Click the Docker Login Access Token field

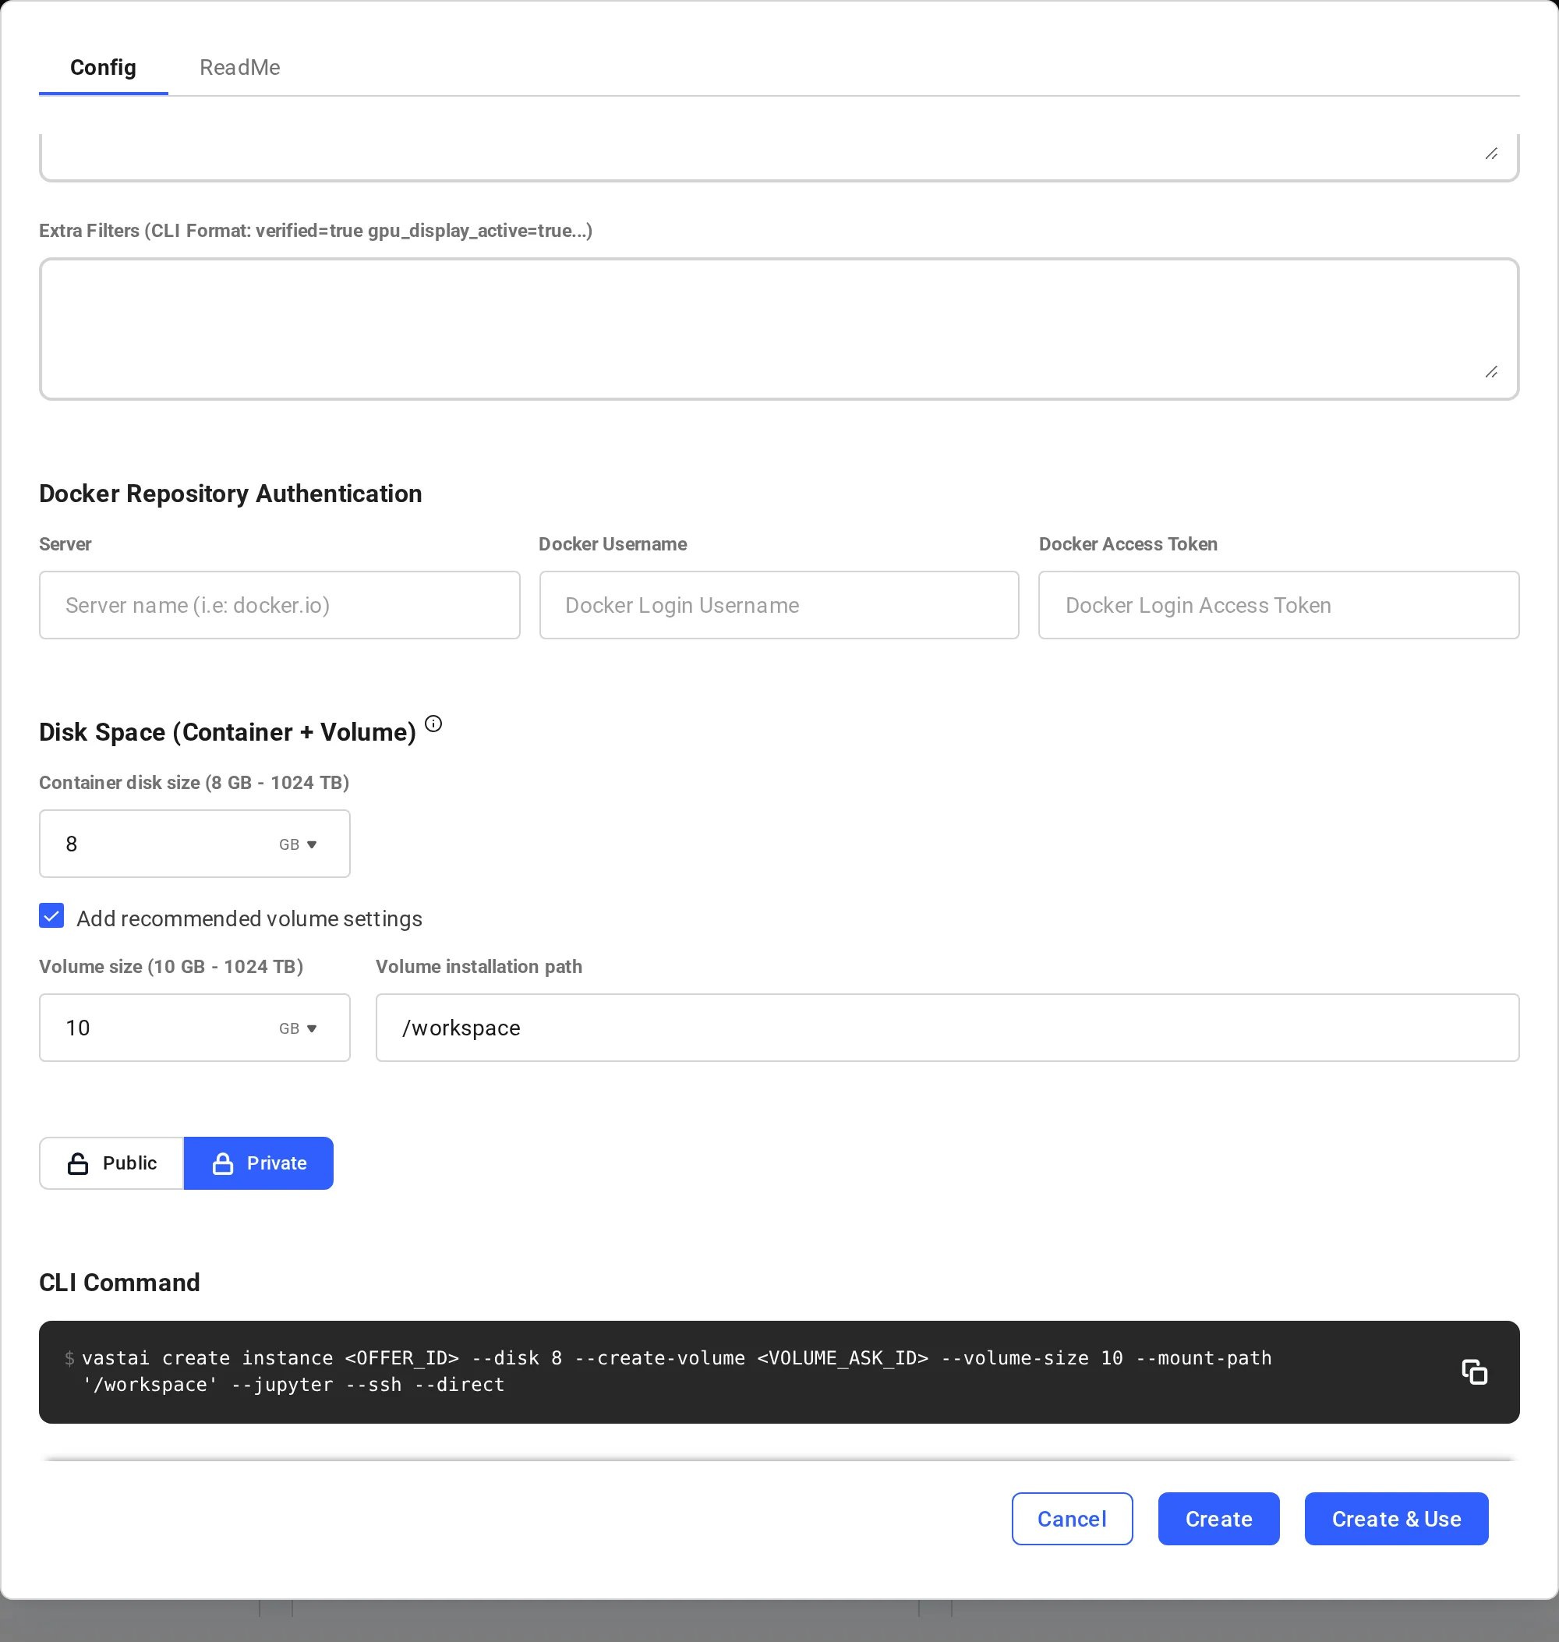point(1279,605)
